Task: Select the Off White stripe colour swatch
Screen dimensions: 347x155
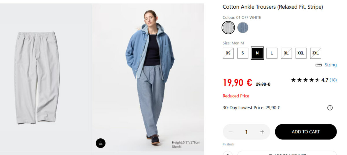Action: 228,28
